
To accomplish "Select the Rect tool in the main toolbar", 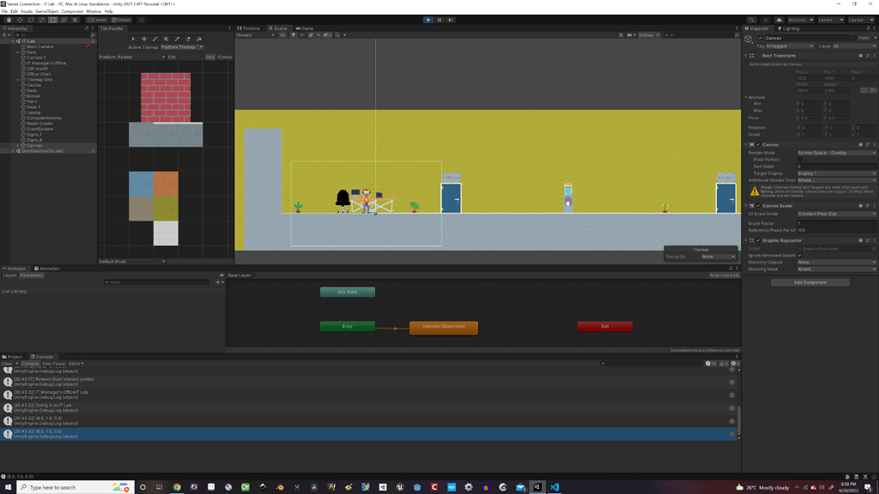I will 52,20.
